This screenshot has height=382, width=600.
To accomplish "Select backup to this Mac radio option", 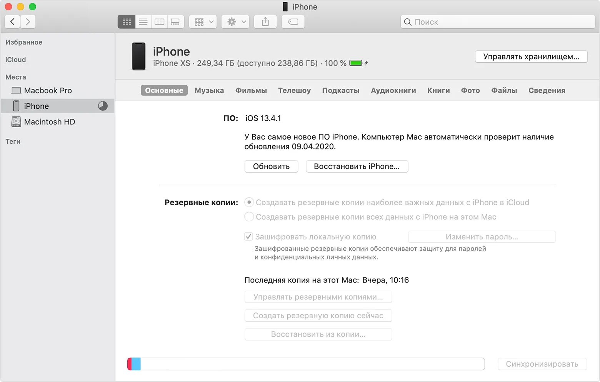I will (249, 217).
